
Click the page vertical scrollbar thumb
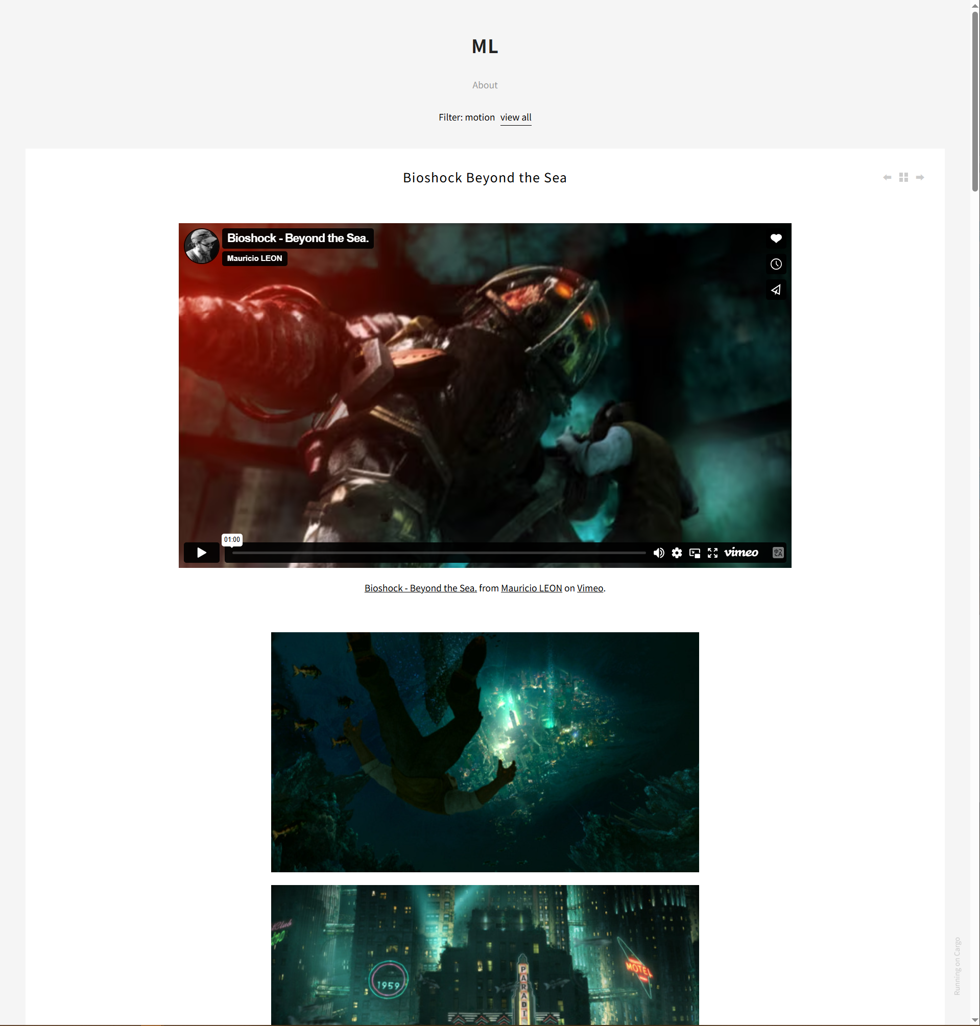point(975,102)
